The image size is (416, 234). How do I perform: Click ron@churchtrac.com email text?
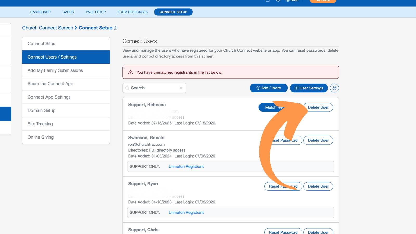tap(146, 144)
